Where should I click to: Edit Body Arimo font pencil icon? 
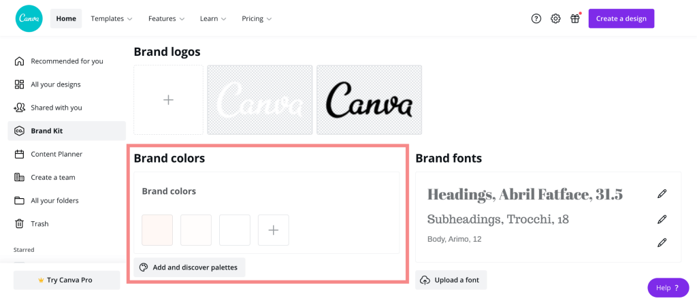click(x=662, y=242)
